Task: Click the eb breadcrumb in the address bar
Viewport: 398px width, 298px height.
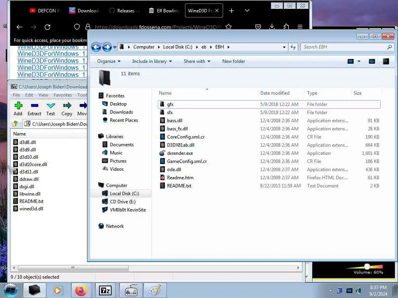Action: 204,47
